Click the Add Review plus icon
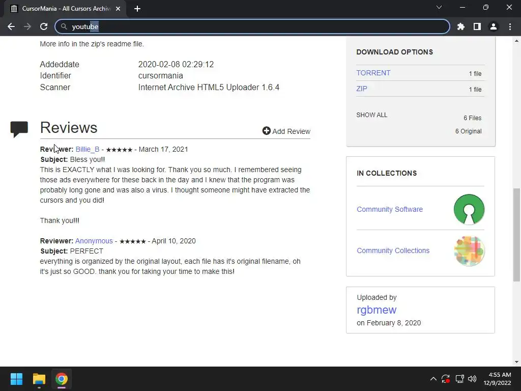The width and height of the screenshot is (521, 391). pyautogui.click(x=266, y=131)
